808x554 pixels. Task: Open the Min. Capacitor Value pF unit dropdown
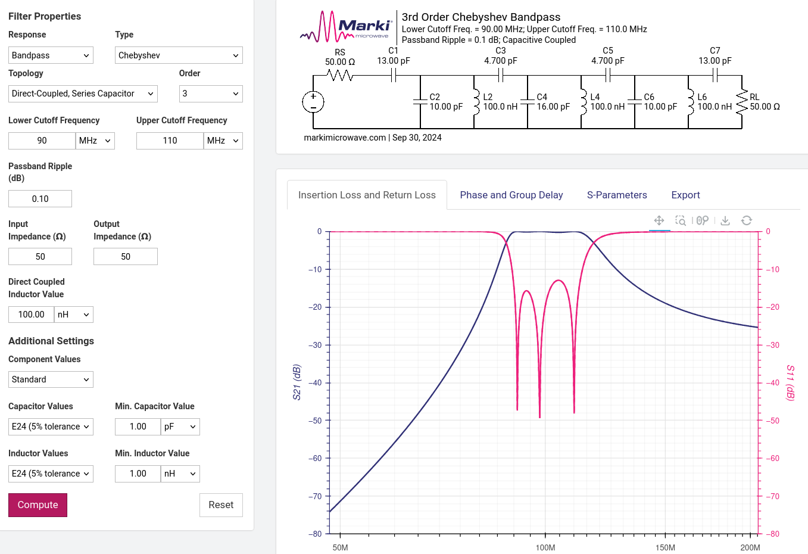(180, 427)
